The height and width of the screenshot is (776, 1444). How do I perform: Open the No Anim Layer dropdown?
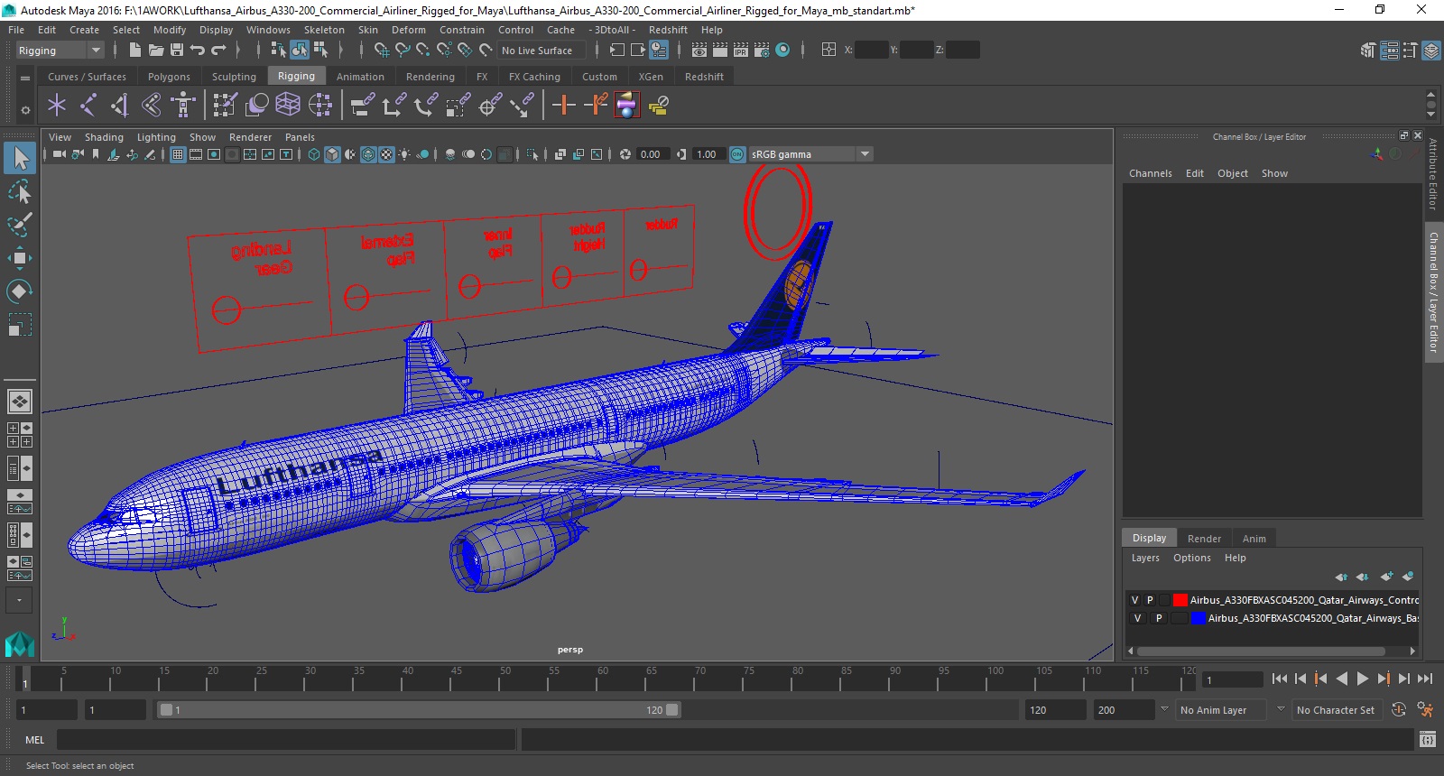click(x=1221, y=710)
